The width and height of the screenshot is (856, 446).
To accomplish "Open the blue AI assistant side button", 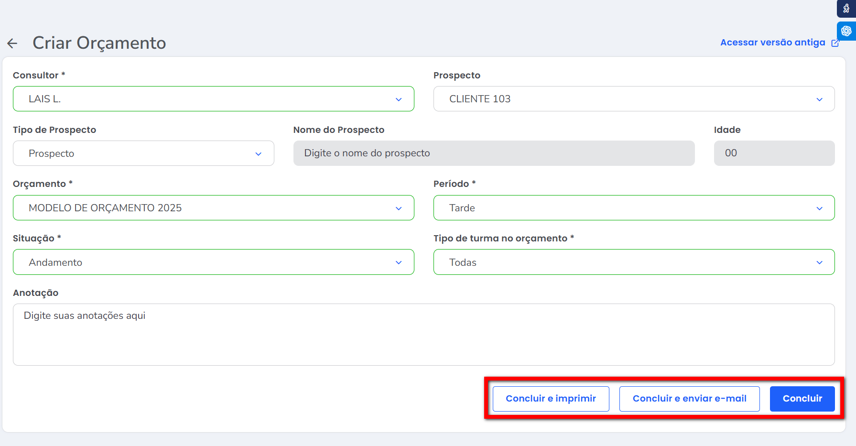I will [x=846, y=31].
